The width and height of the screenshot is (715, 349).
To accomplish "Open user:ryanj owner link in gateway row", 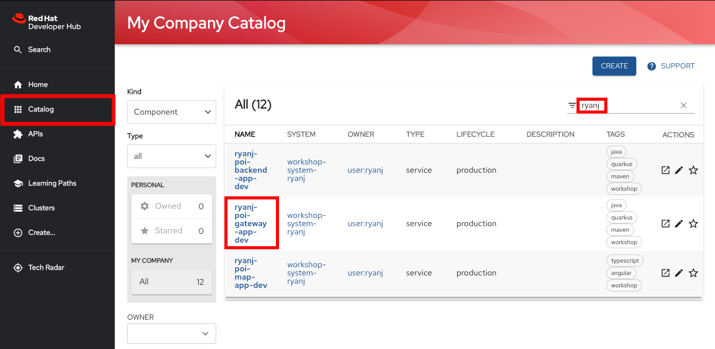I will (365, 224).
